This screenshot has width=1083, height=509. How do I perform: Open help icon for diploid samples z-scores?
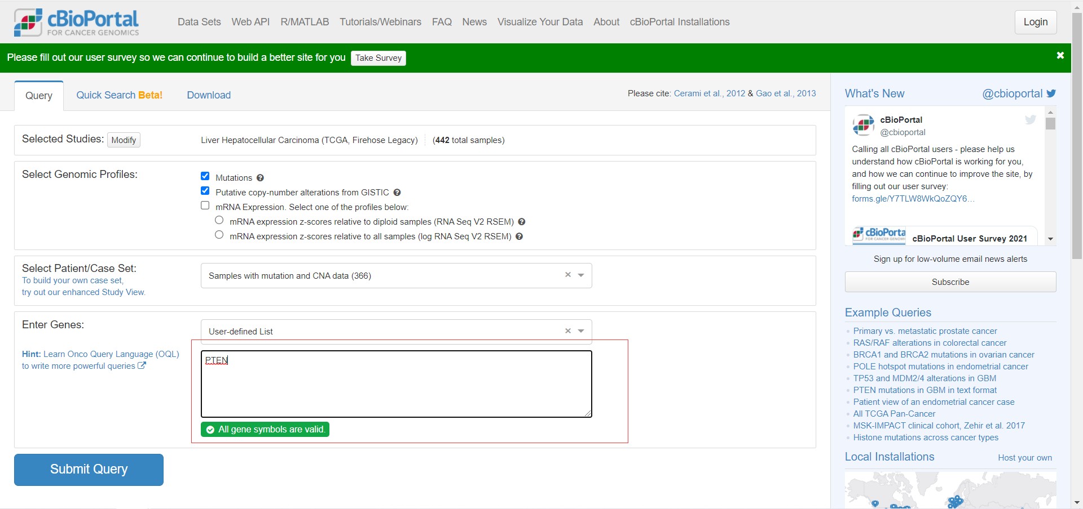point(522,222)
